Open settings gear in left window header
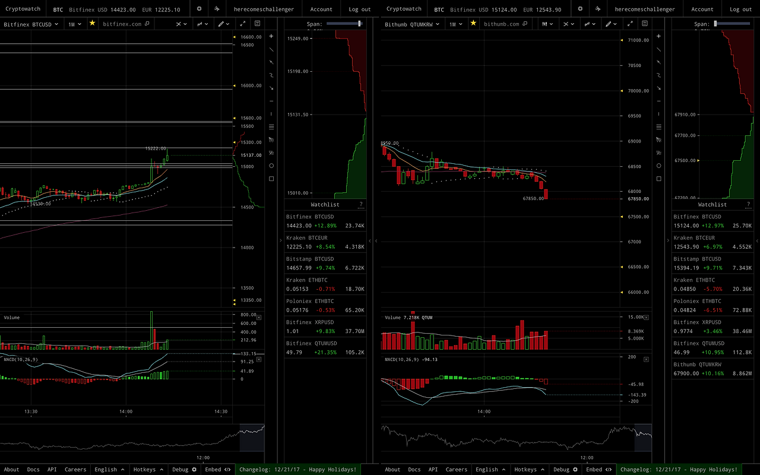This screenshot has width=760, height=475. tap(199, 9)
